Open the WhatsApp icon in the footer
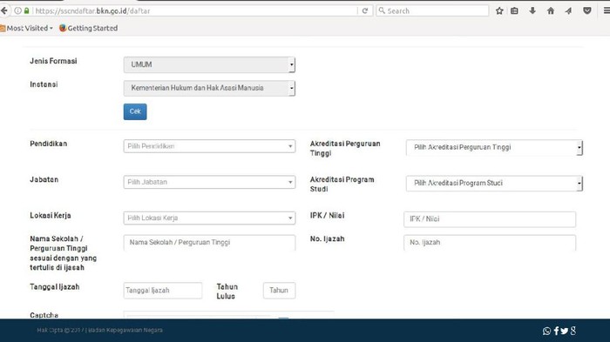610x342 pixels. pos(546,331)
